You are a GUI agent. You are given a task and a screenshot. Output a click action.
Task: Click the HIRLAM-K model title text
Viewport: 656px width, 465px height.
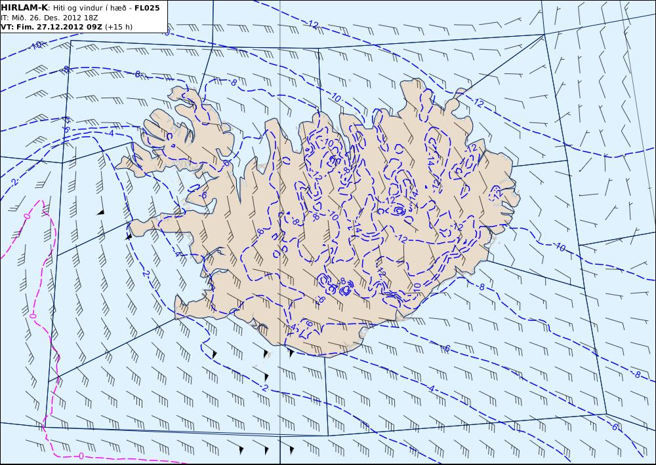point(24,8)
